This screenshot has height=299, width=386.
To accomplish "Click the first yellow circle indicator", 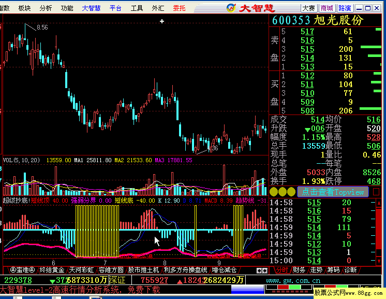I will (274, 192).
